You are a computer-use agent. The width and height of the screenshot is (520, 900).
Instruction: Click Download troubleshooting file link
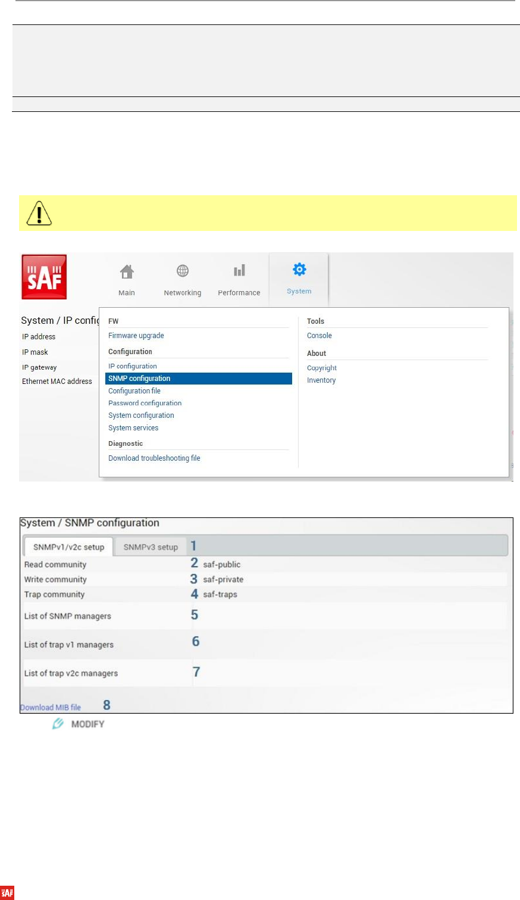point(154,458)
